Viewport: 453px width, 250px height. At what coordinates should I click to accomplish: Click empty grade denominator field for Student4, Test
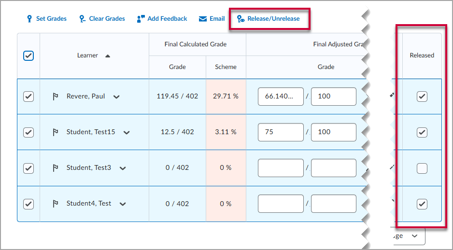pos(334,204)
